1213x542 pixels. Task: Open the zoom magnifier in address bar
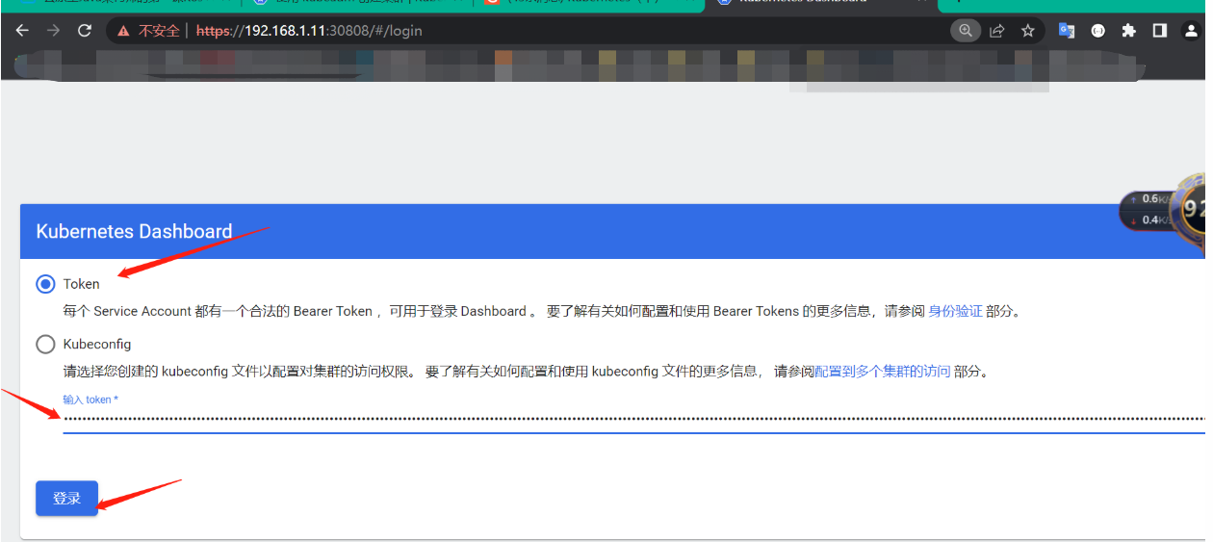[966, 31]
